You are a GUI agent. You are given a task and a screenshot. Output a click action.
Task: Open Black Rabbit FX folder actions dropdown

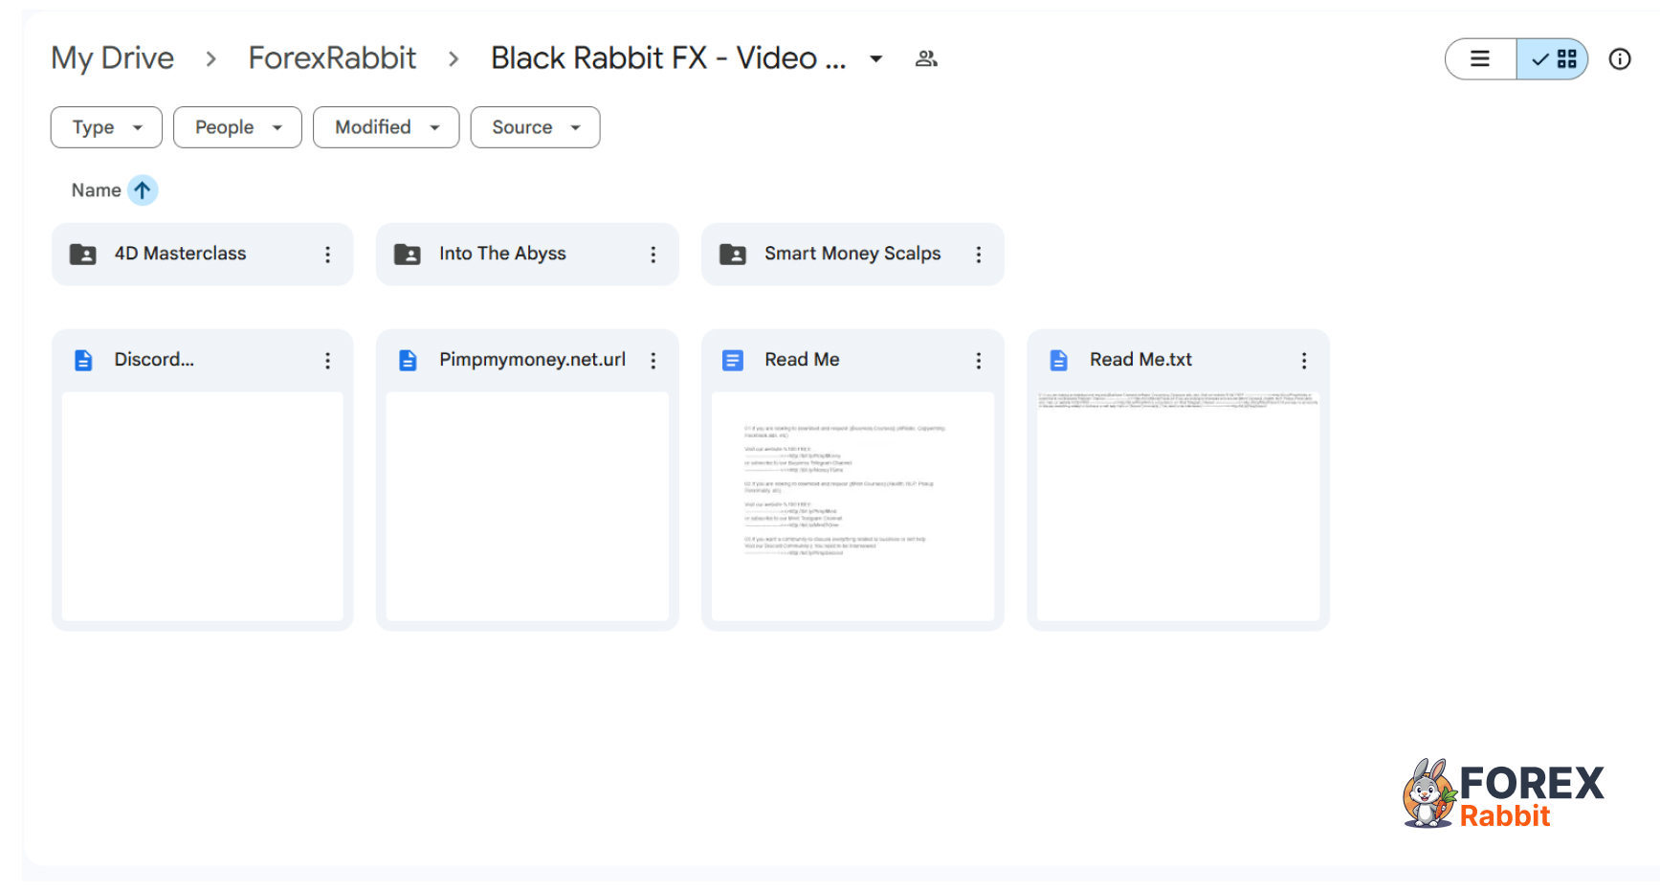tap(875, 59)
